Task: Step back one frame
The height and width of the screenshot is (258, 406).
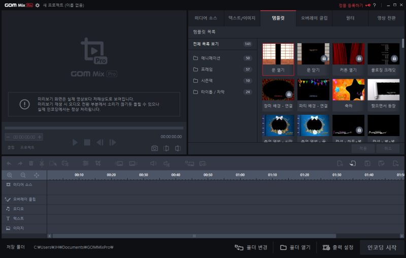Action: click(x=100, y=142)
